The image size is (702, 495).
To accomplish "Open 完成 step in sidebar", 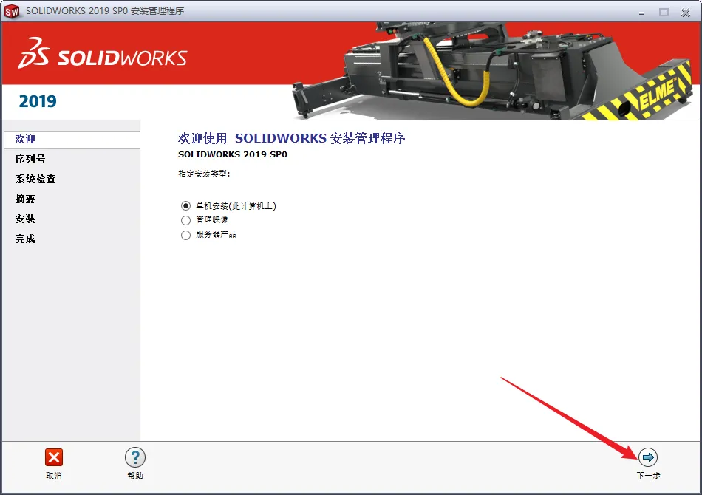I will 25,239.
